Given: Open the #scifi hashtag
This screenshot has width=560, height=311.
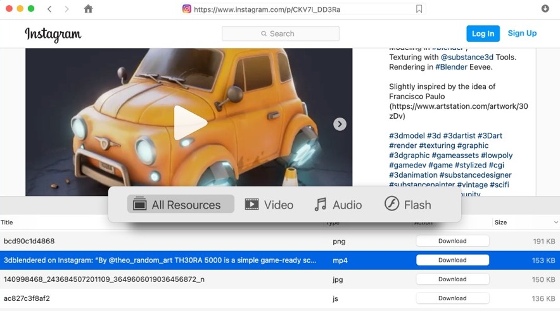Looking at the screenshot, I should point(499,185).
